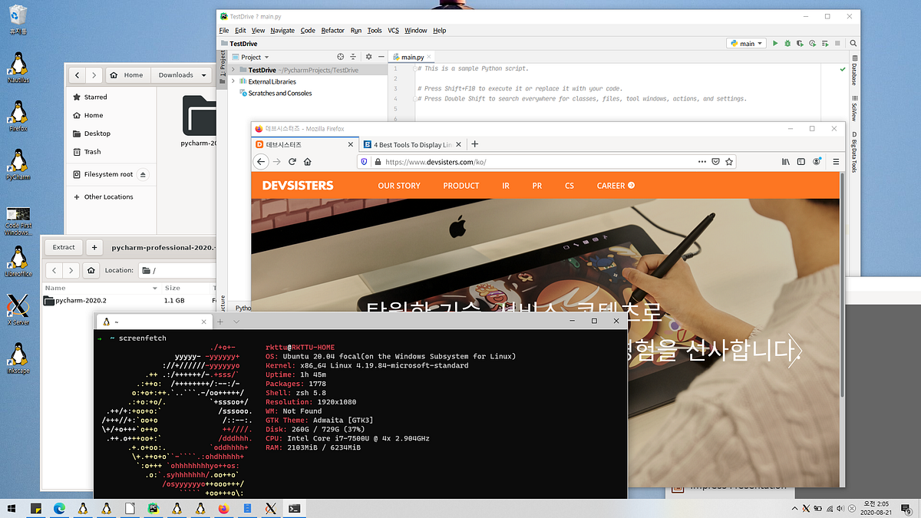921x518 pixels.
Task: Open Project panel settings gear
Action: point(368,57)
